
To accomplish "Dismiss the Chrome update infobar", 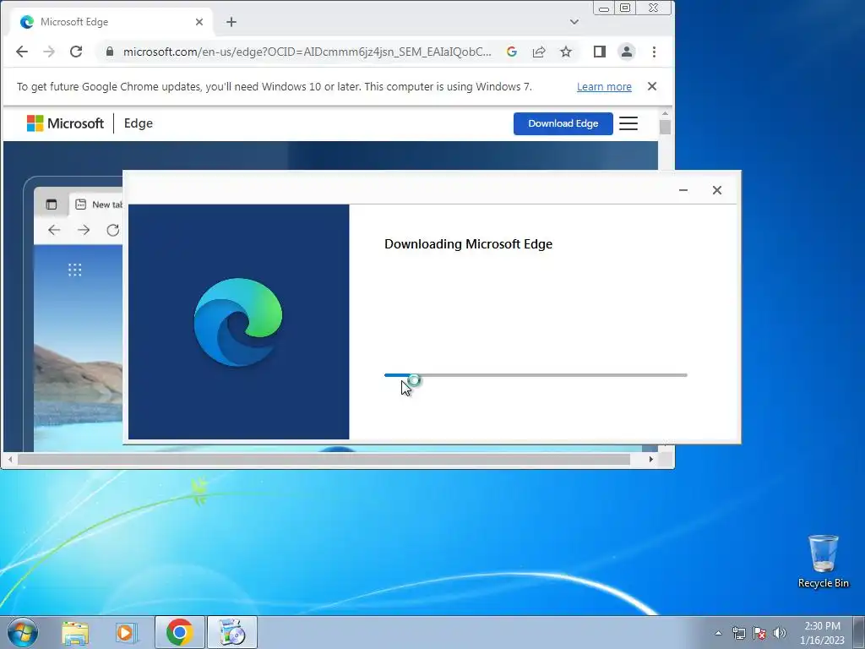I will click(652, 86).
